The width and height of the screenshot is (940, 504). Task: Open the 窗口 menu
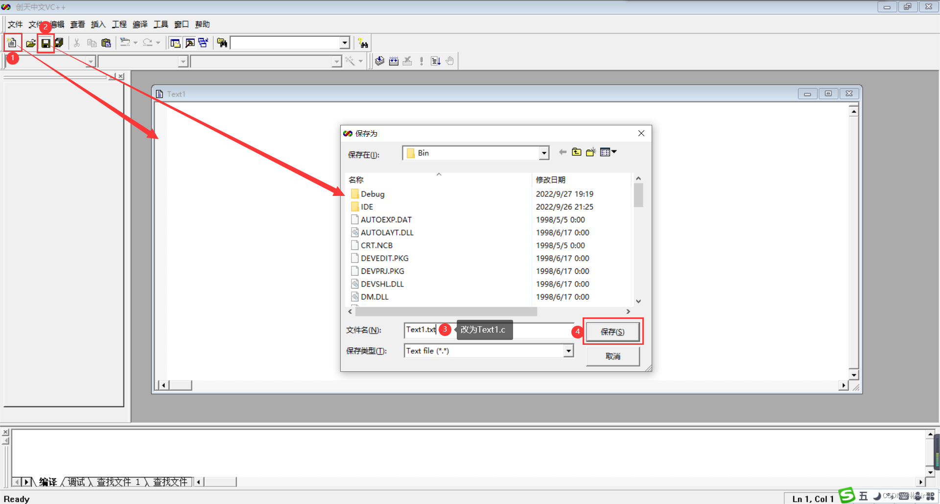(182, 24)
